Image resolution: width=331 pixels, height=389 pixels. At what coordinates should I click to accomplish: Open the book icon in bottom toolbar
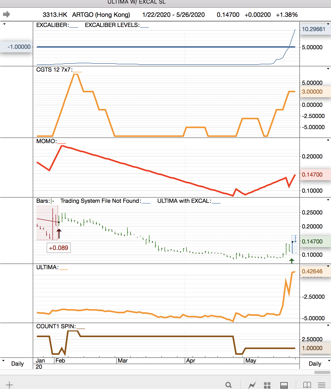(x=307, y=385)
